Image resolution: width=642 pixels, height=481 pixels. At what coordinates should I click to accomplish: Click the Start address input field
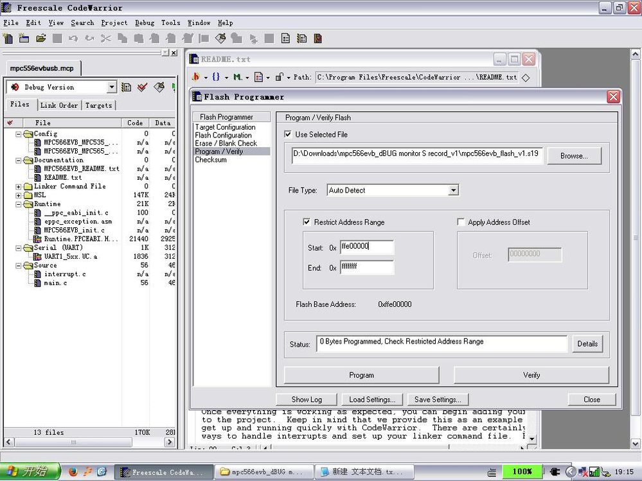pyautogui.click(x=367, y=247)
